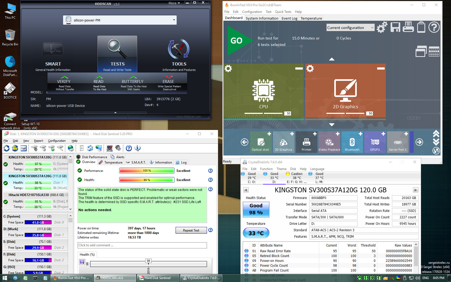Add Serial Port 1 test with plus
The width and height of the screenshot is (451, 282).
tap(406, 134)
